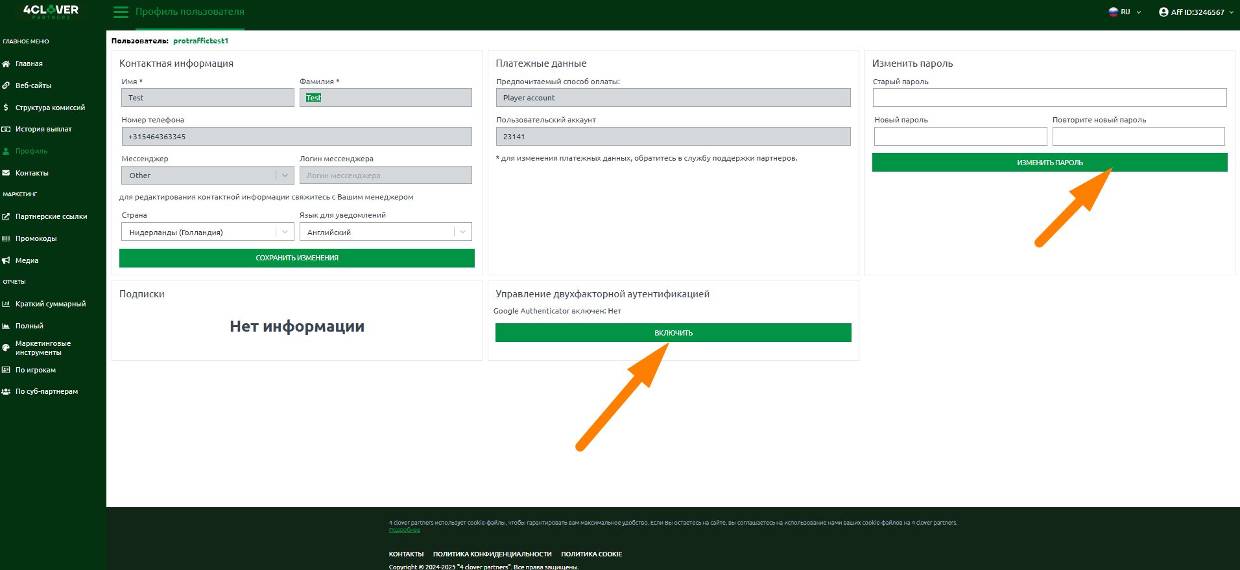
Task: Click the 4Clover Partners logo
Action: [51, 11]
